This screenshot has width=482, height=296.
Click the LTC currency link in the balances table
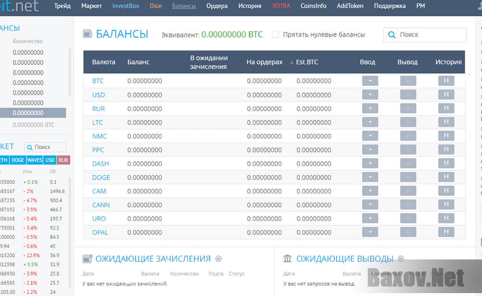point(97,122)
